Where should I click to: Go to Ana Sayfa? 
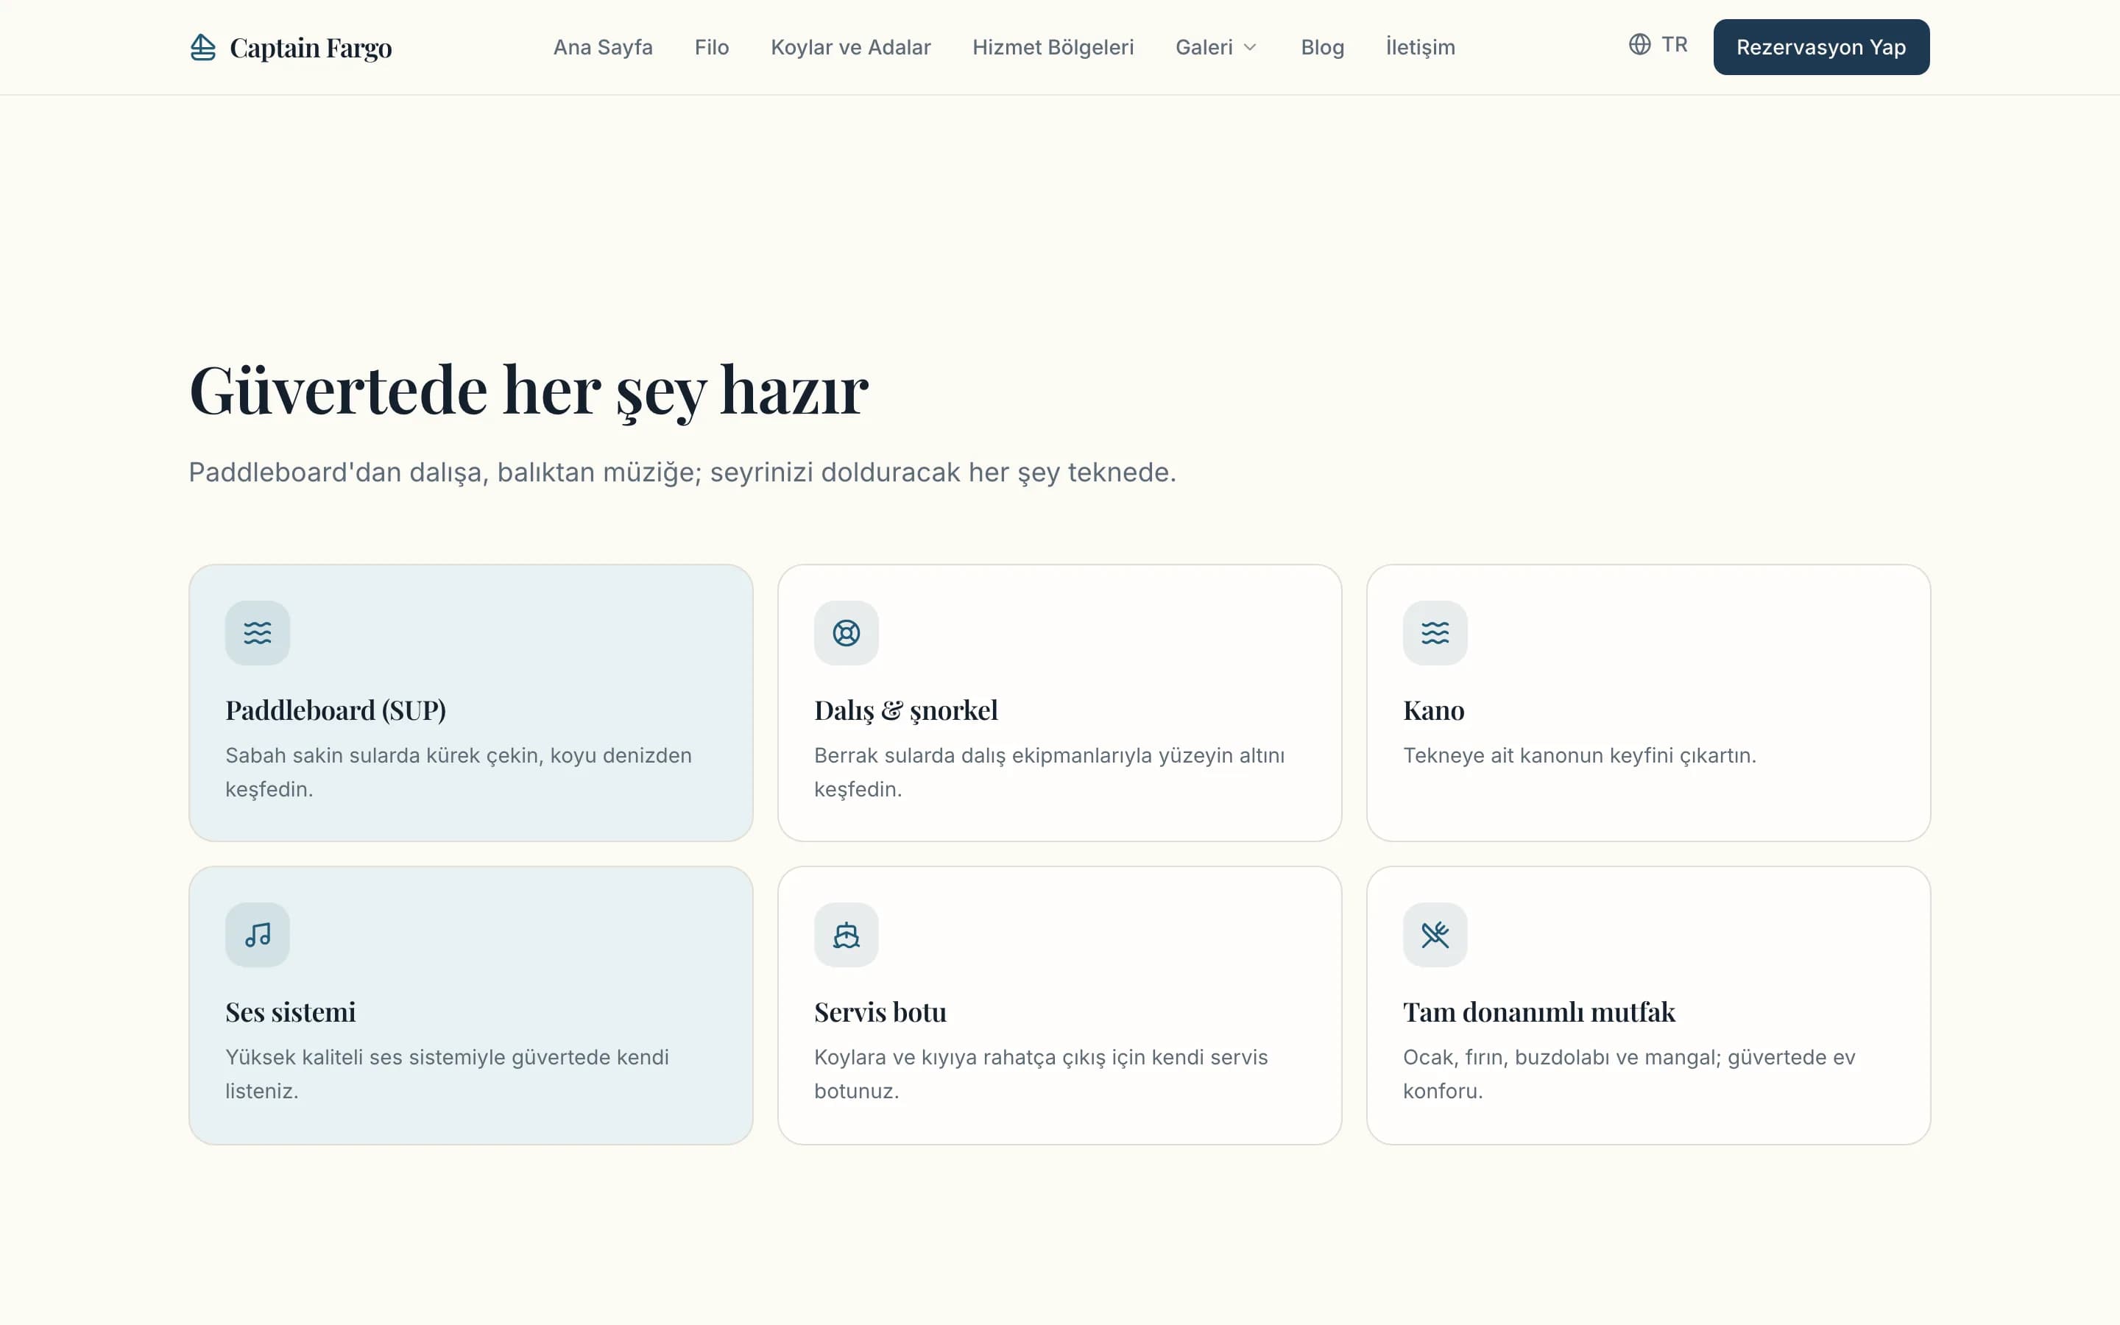pyautogui.click(x=603, y=47)
